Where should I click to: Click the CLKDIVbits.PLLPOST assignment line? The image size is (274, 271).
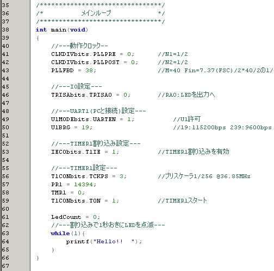pos(95,62)
